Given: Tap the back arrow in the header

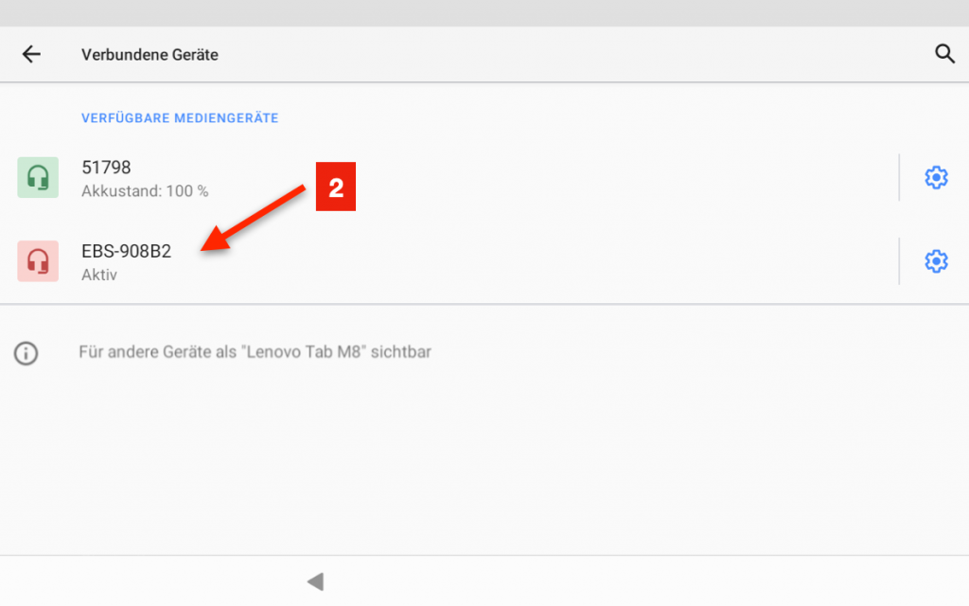Looking at the screenshot, I should pos(32,55).
